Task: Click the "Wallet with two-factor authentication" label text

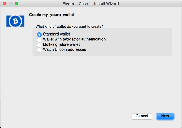Action: pos(74,39)
